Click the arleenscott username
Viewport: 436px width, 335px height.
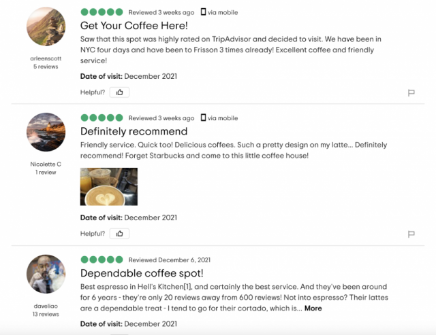pyautogui.click(x=46, y=58)
